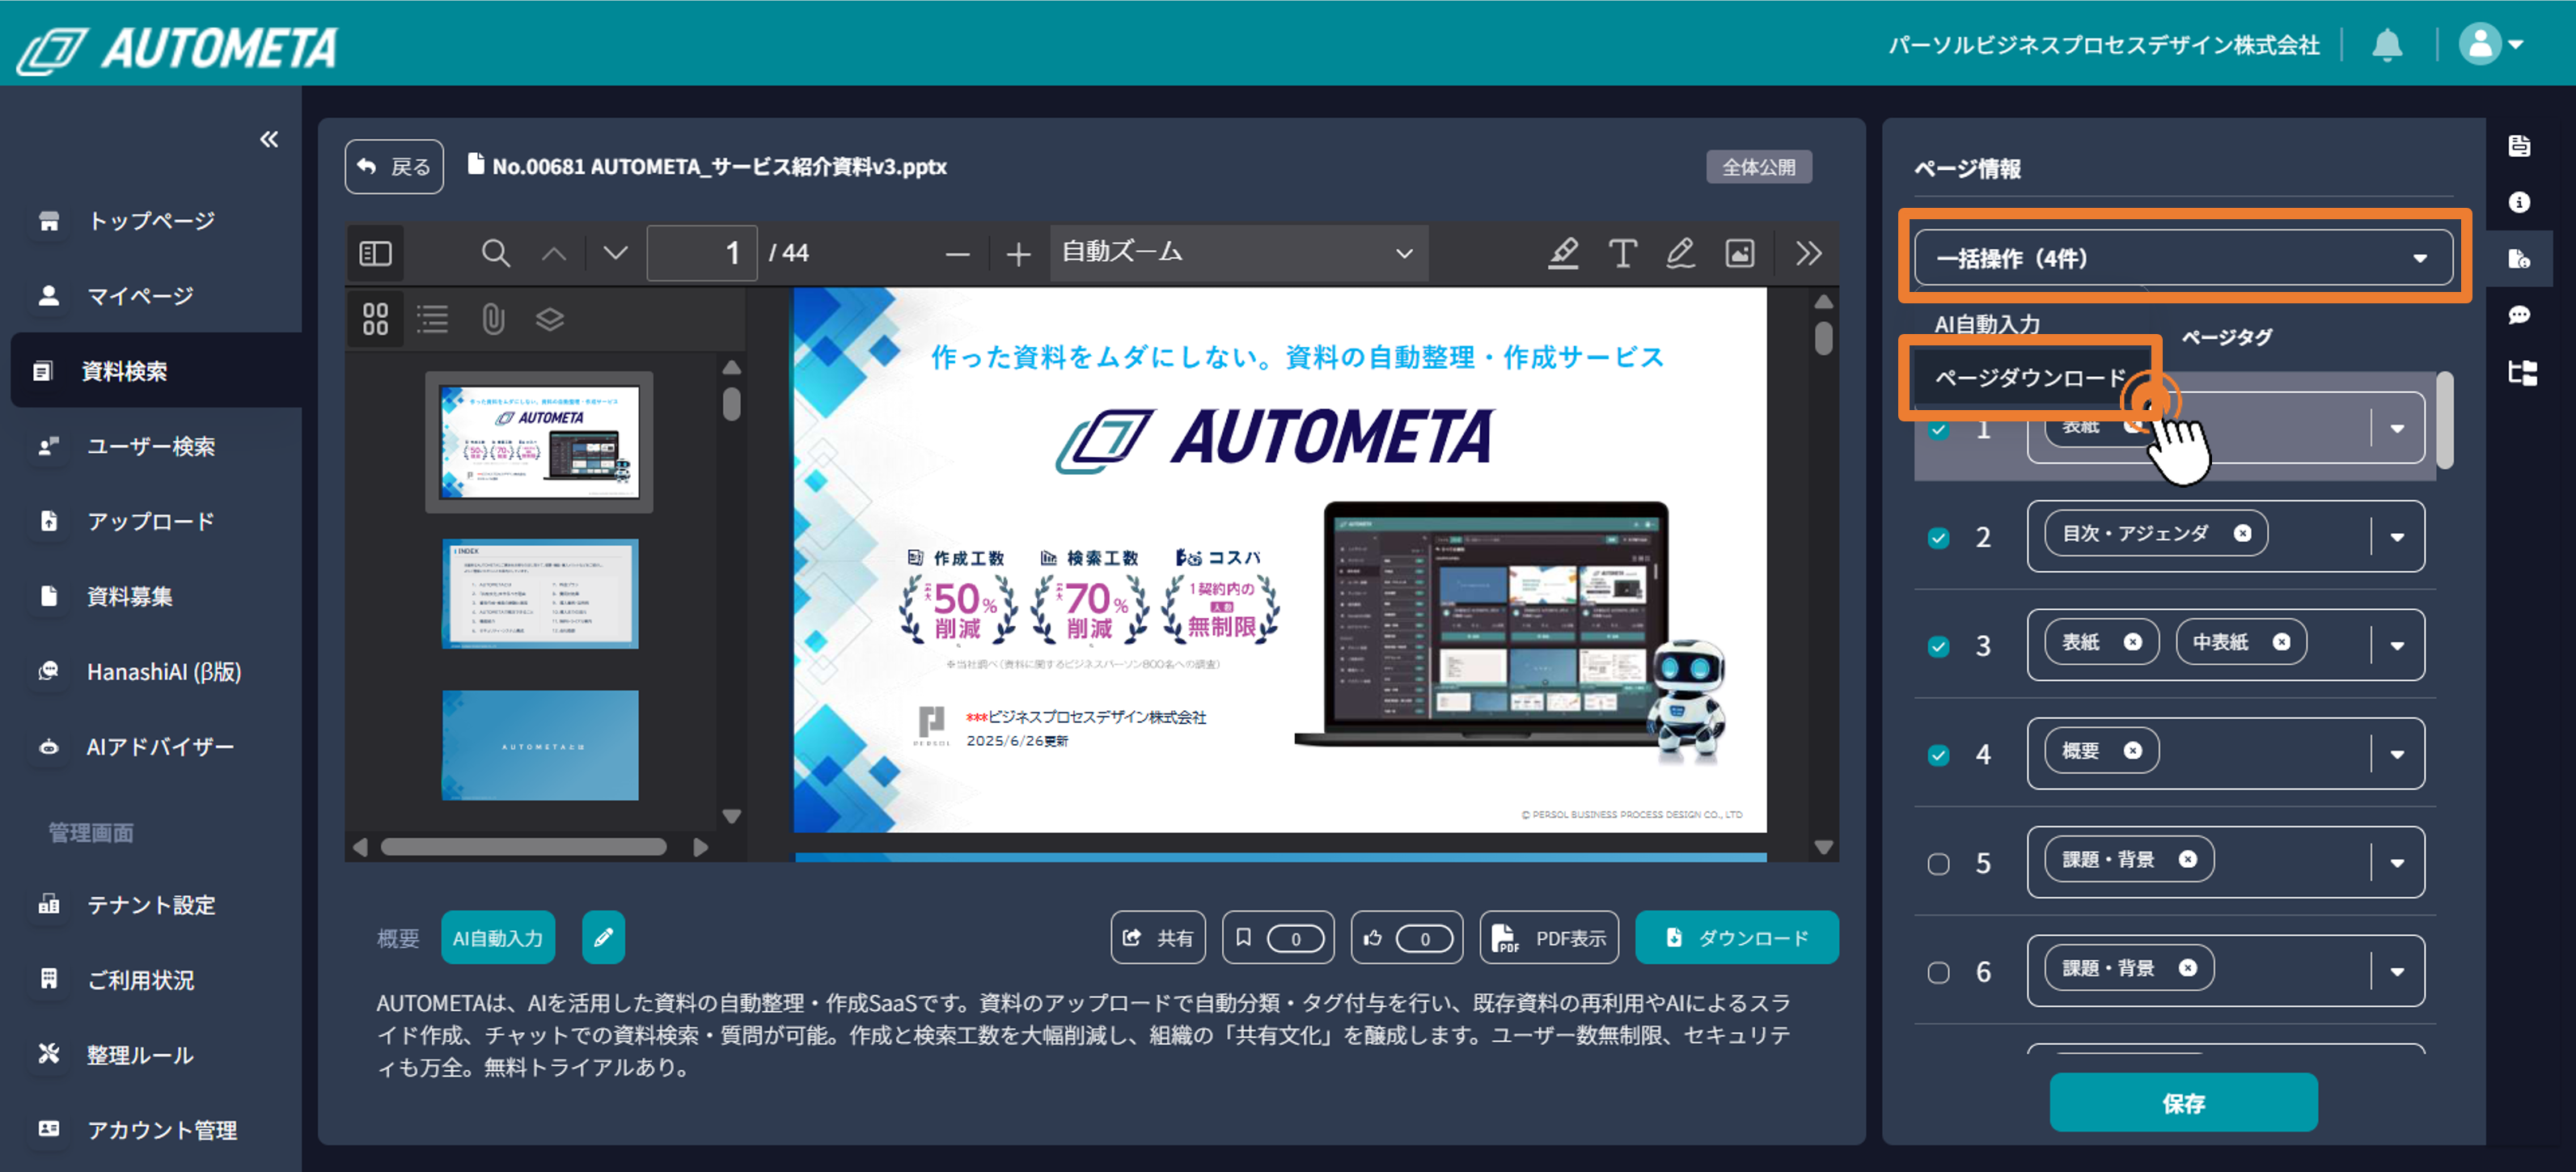Screen dimensions: 2576x1172
Task: Select the draw pencil tool
Action: [x=1680, y=253]
